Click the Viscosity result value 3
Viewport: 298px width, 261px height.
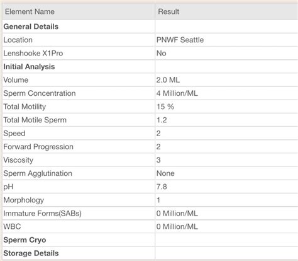click(x=158, y=160)
